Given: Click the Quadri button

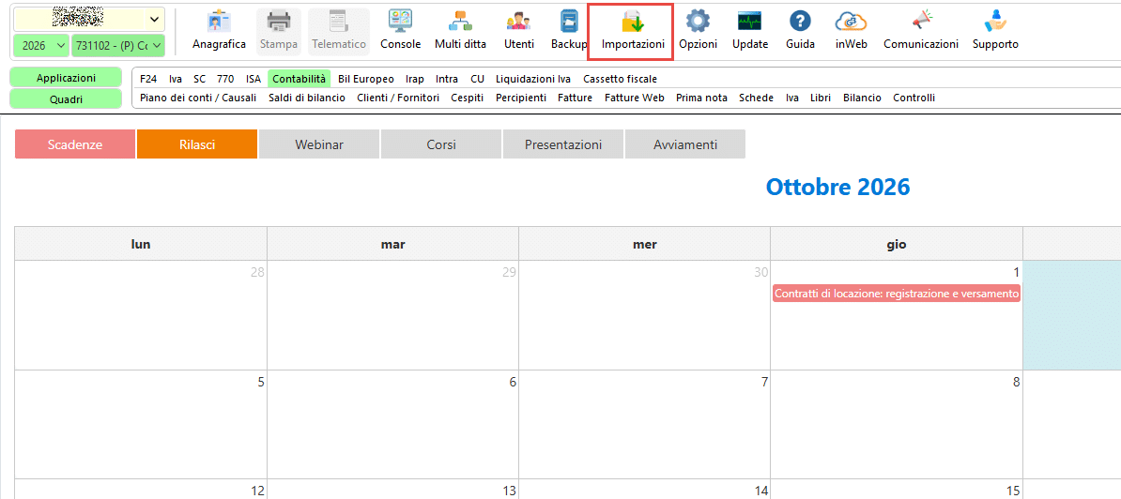Looking at the screenshot, I should tap(66, 99).
